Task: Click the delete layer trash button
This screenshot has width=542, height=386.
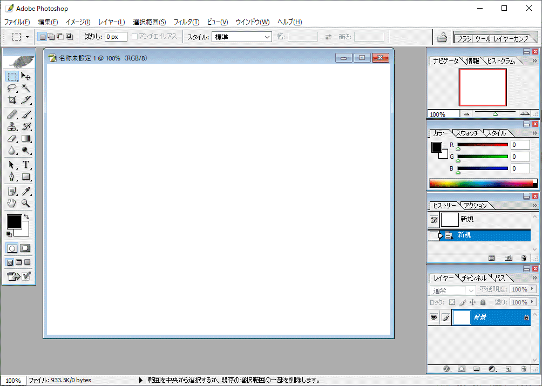Action: (x=523, y=369)
